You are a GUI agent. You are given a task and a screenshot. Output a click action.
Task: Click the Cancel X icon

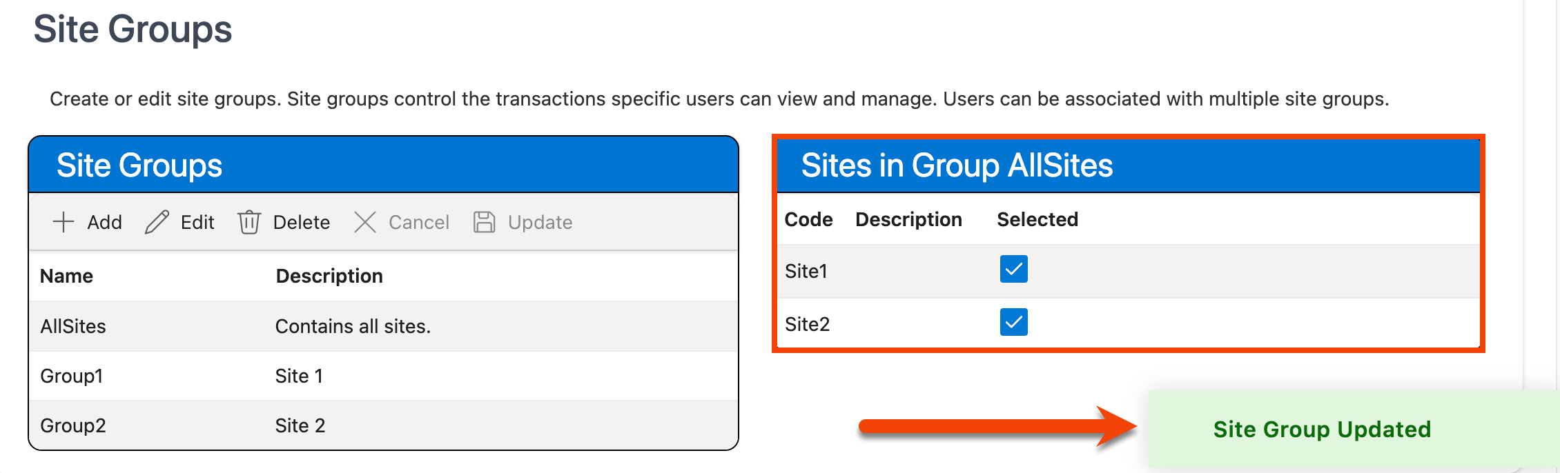(365, 222)
